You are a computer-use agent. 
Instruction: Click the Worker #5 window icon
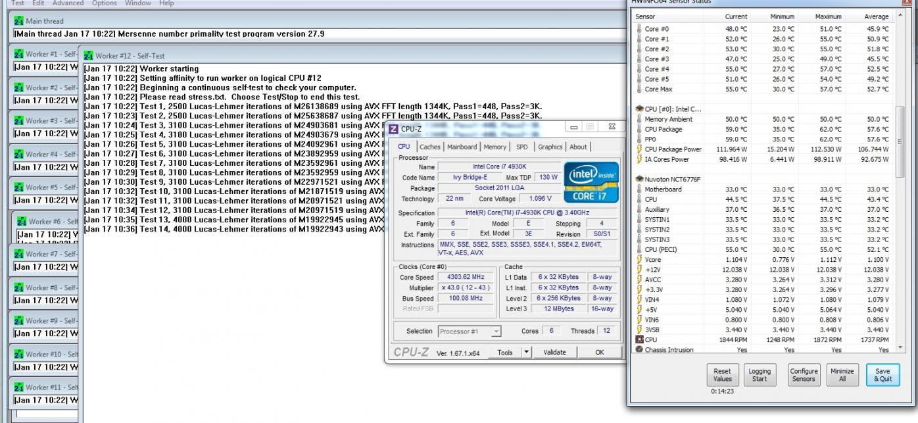pyautogui.click(x=19, y=187)
